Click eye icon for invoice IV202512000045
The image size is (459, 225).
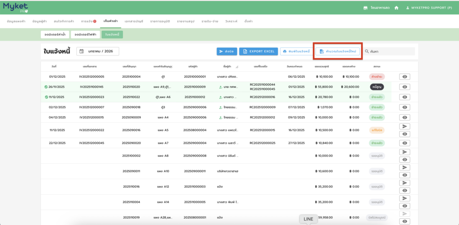tap(404, 143)
